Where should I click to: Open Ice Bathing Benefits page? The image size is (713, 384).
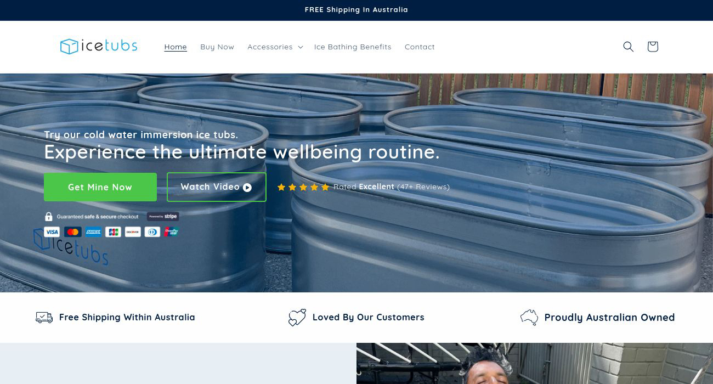point(353,47)
